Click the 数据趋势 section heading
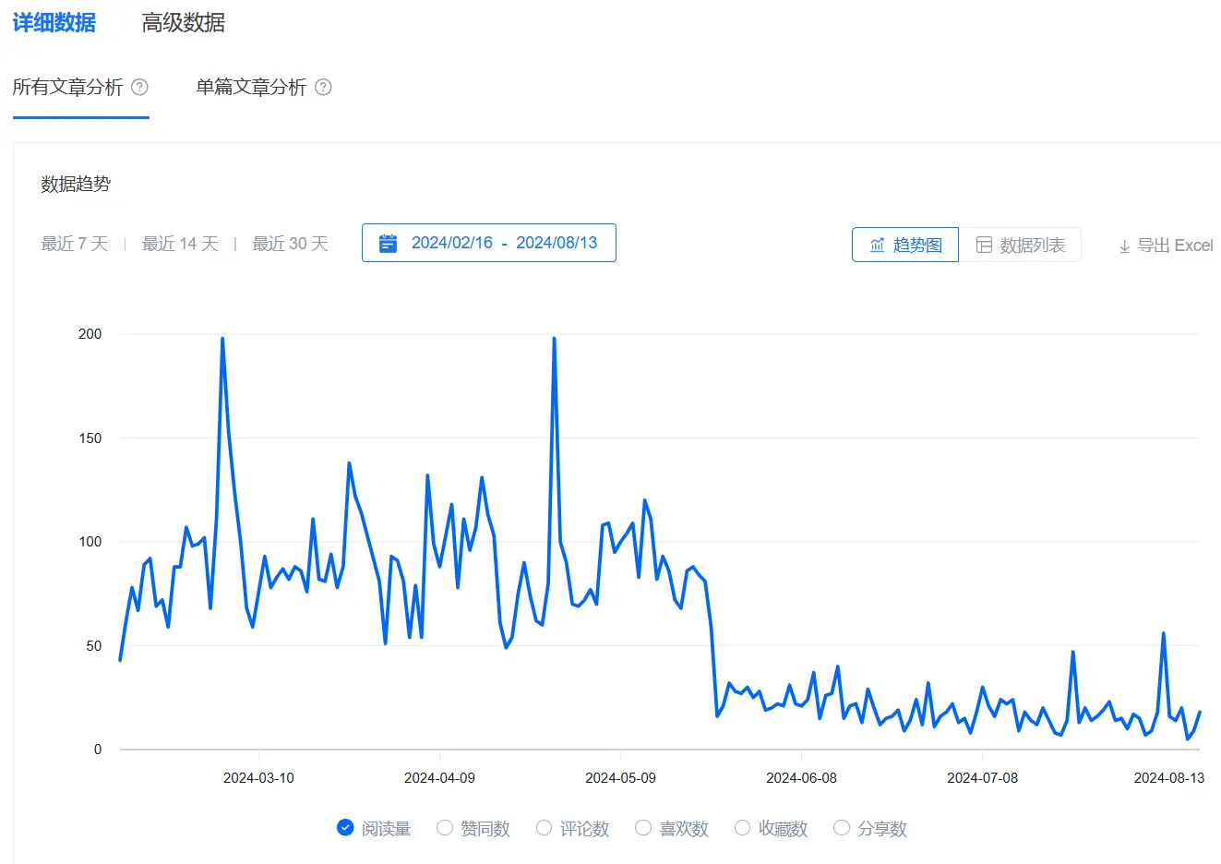This screenshot has height=864, width=1221. coord(76,184)
